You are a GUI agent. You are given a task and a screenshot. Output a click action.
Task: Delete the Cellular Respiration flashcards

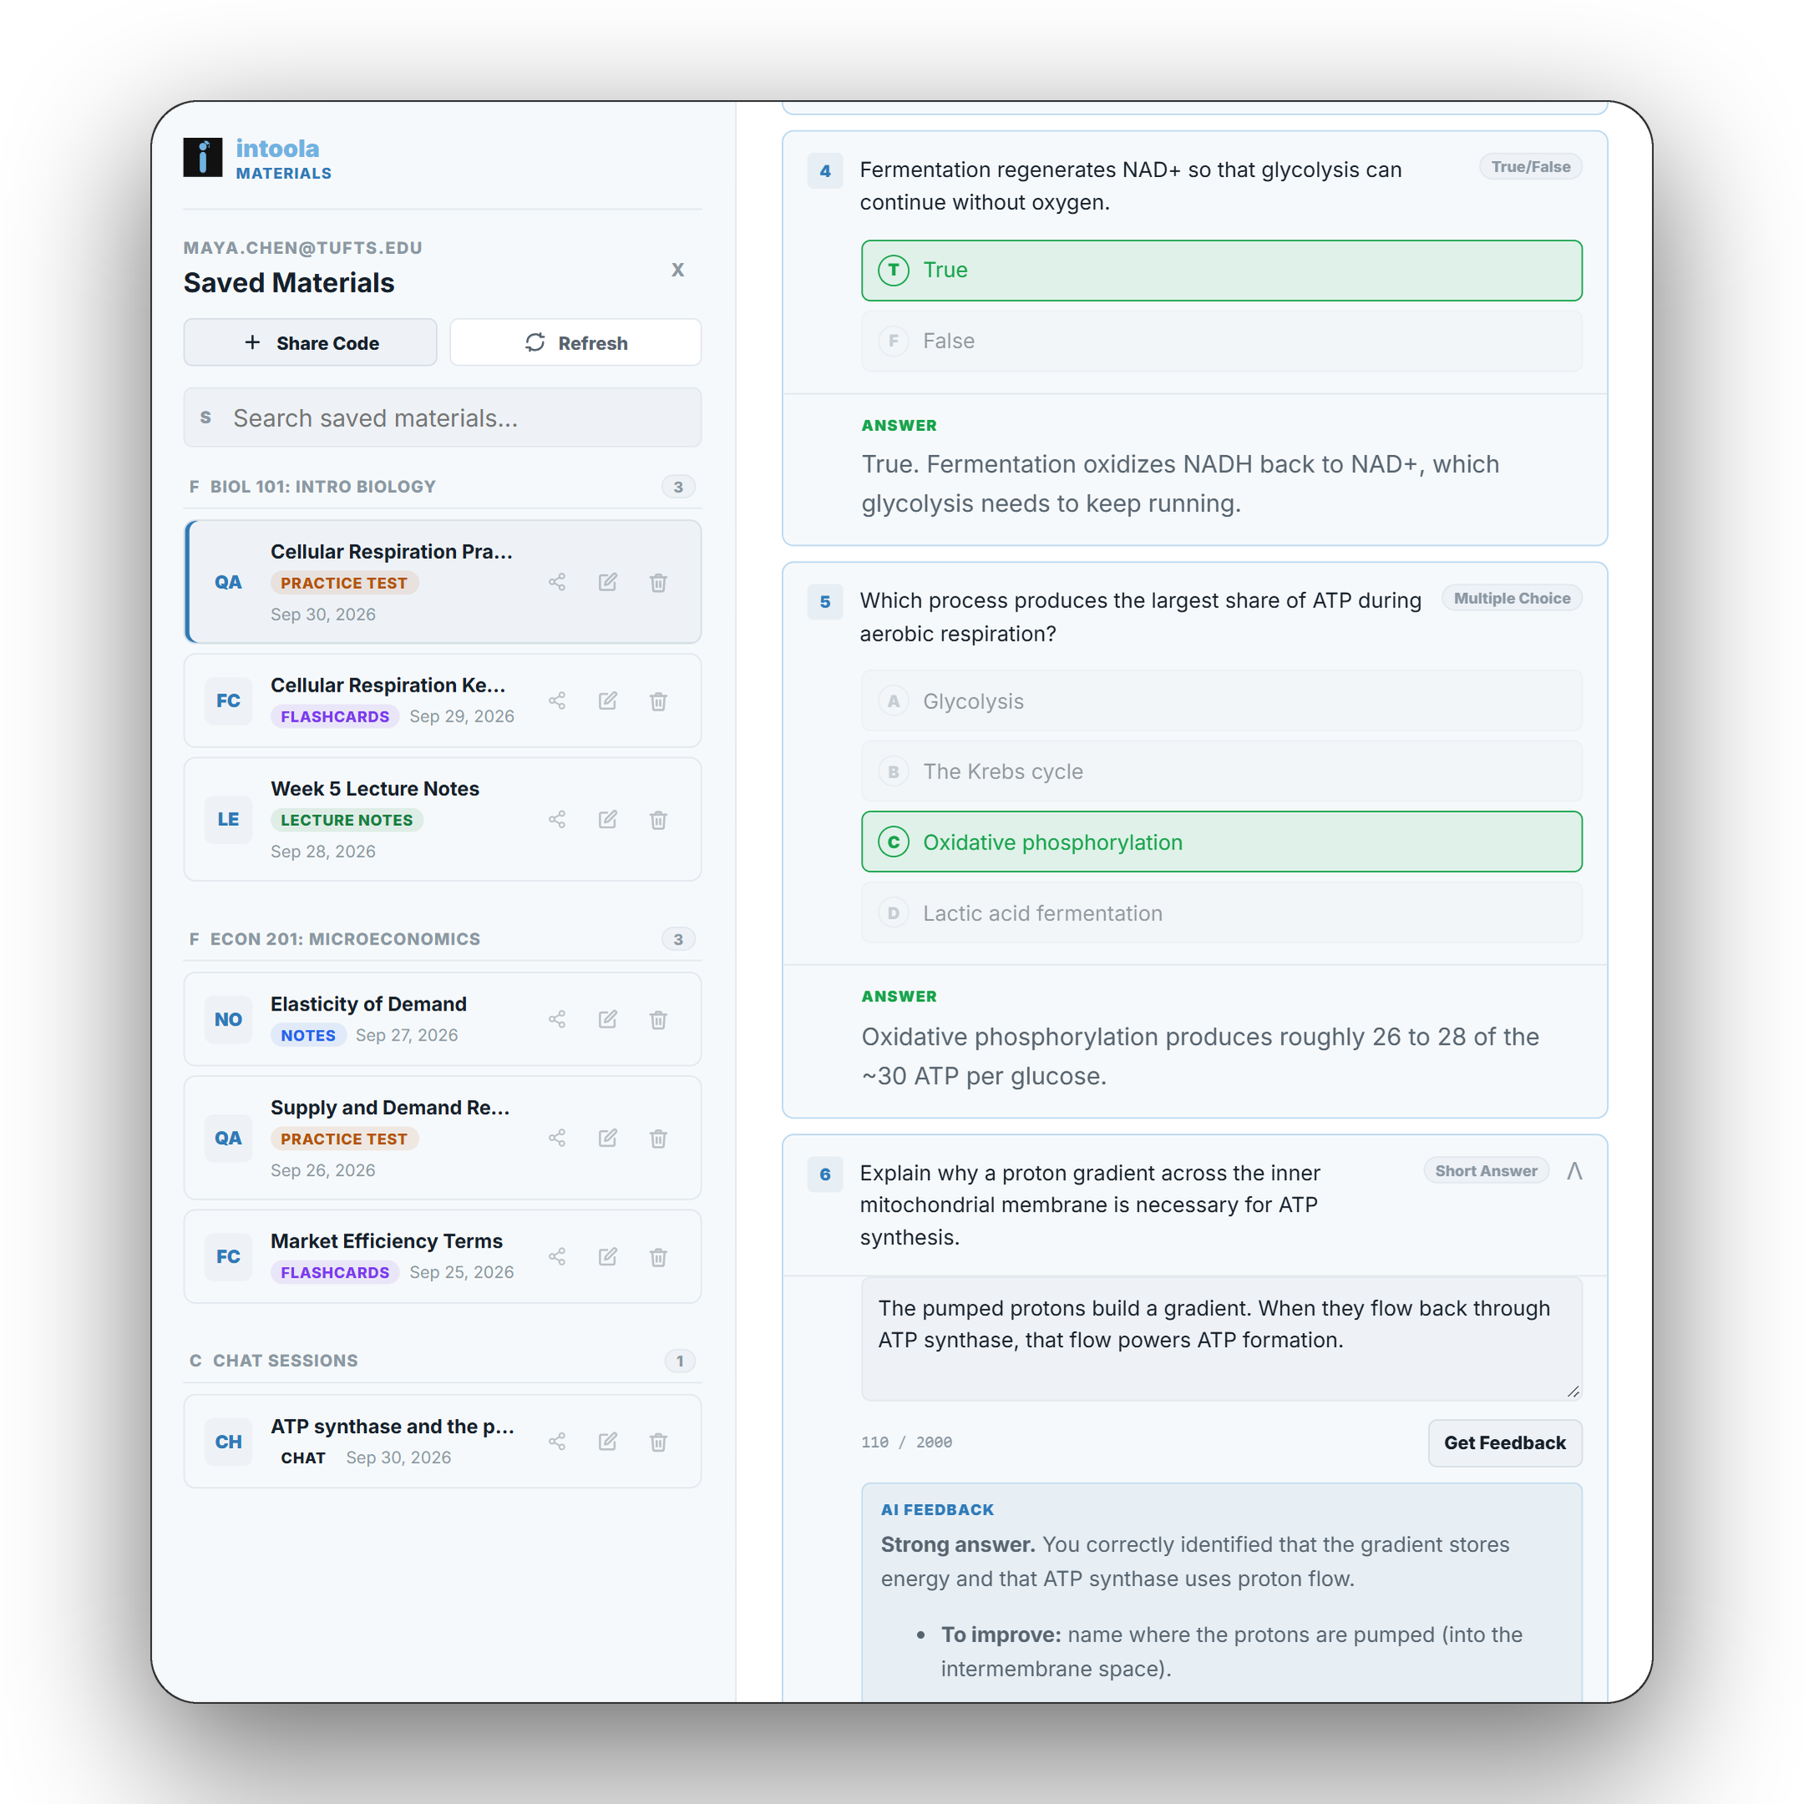pyautogui.click(x=658, y=702)
